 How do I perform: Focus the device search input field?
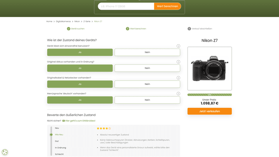(x=126, y=6)
